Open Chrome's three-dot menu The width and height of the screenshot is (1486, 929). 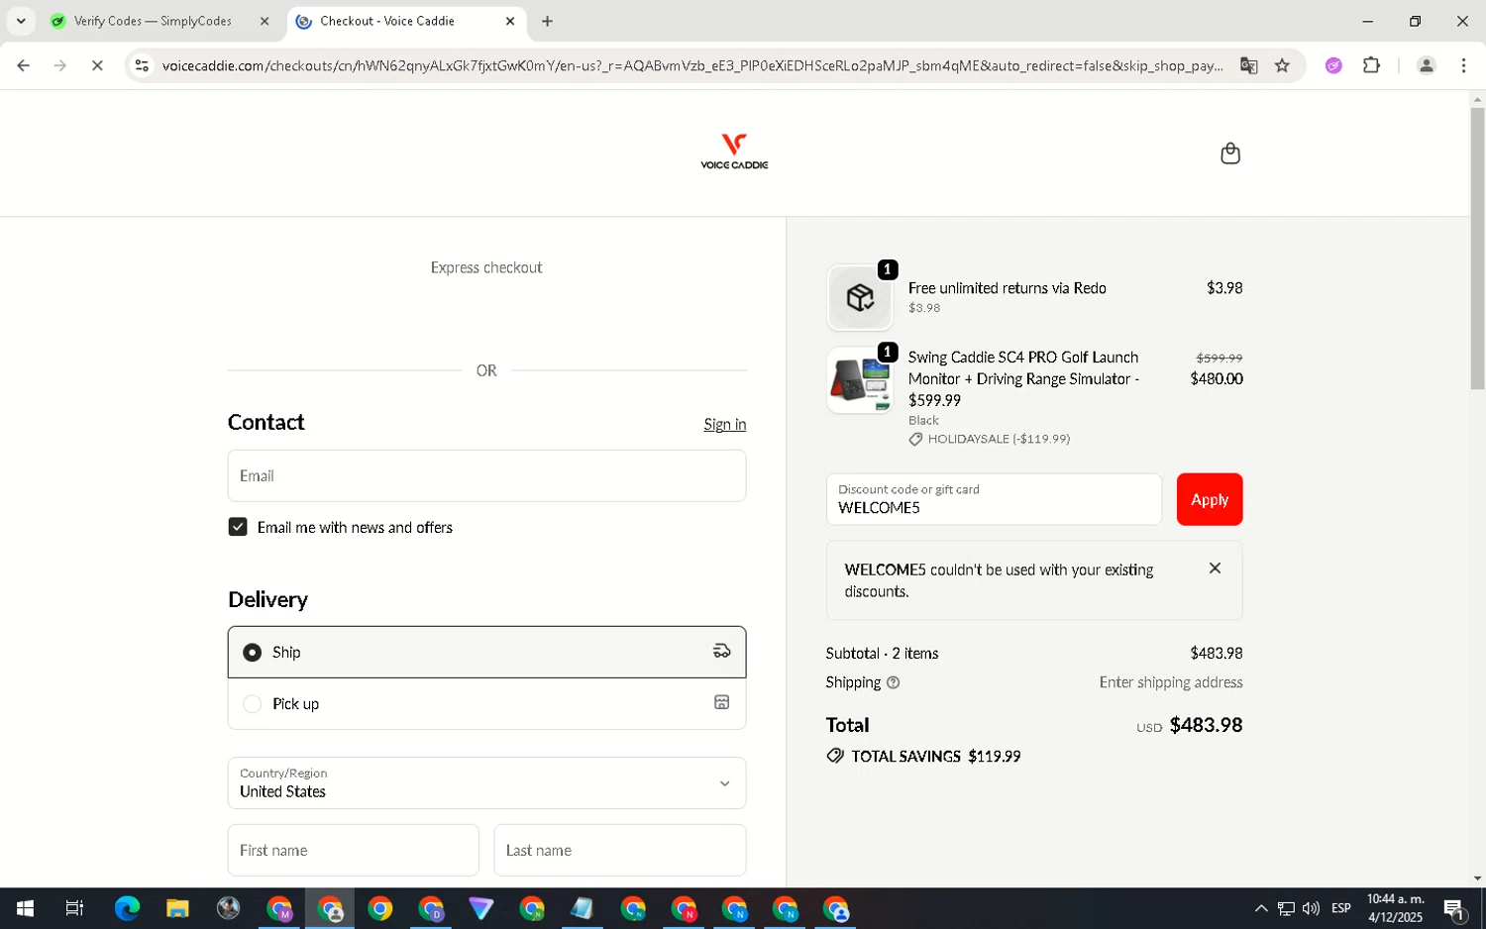coord(1463,65)
